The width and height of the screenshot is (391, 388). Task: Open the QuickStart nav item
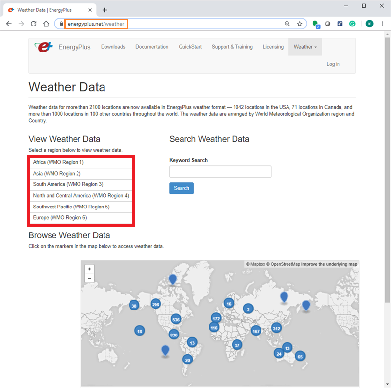click(x=190, y=47)
